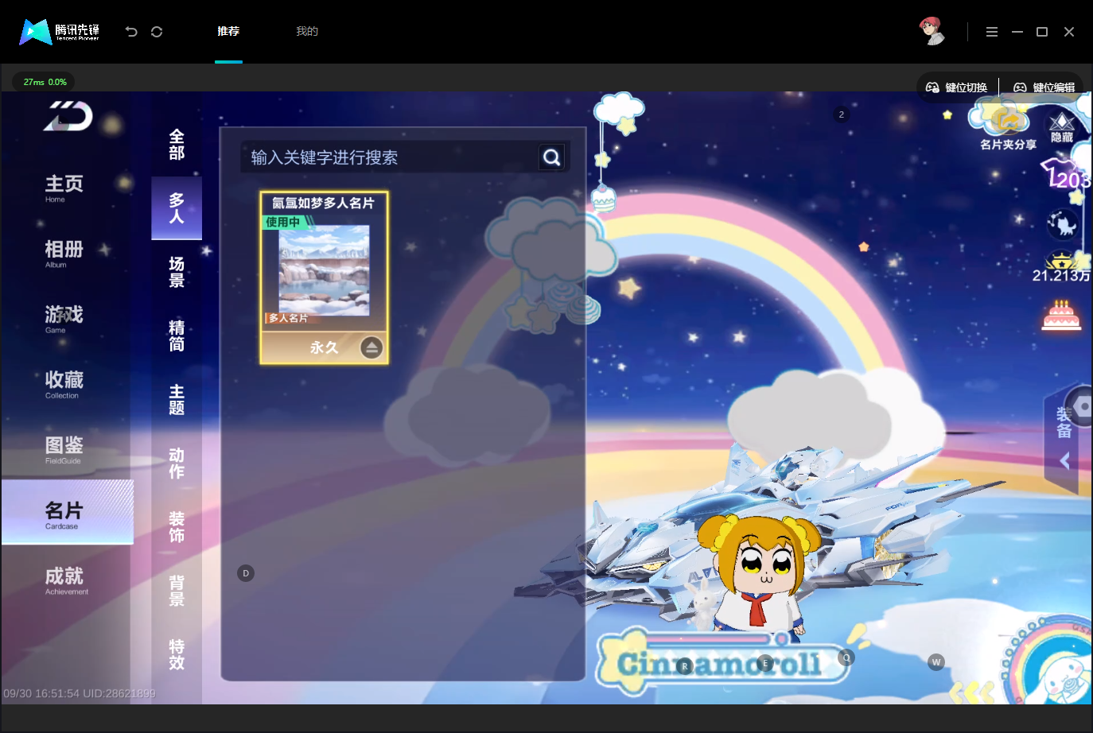Click the birthday cake icon
This screenshot has width=1093, height=733.
1062,315
